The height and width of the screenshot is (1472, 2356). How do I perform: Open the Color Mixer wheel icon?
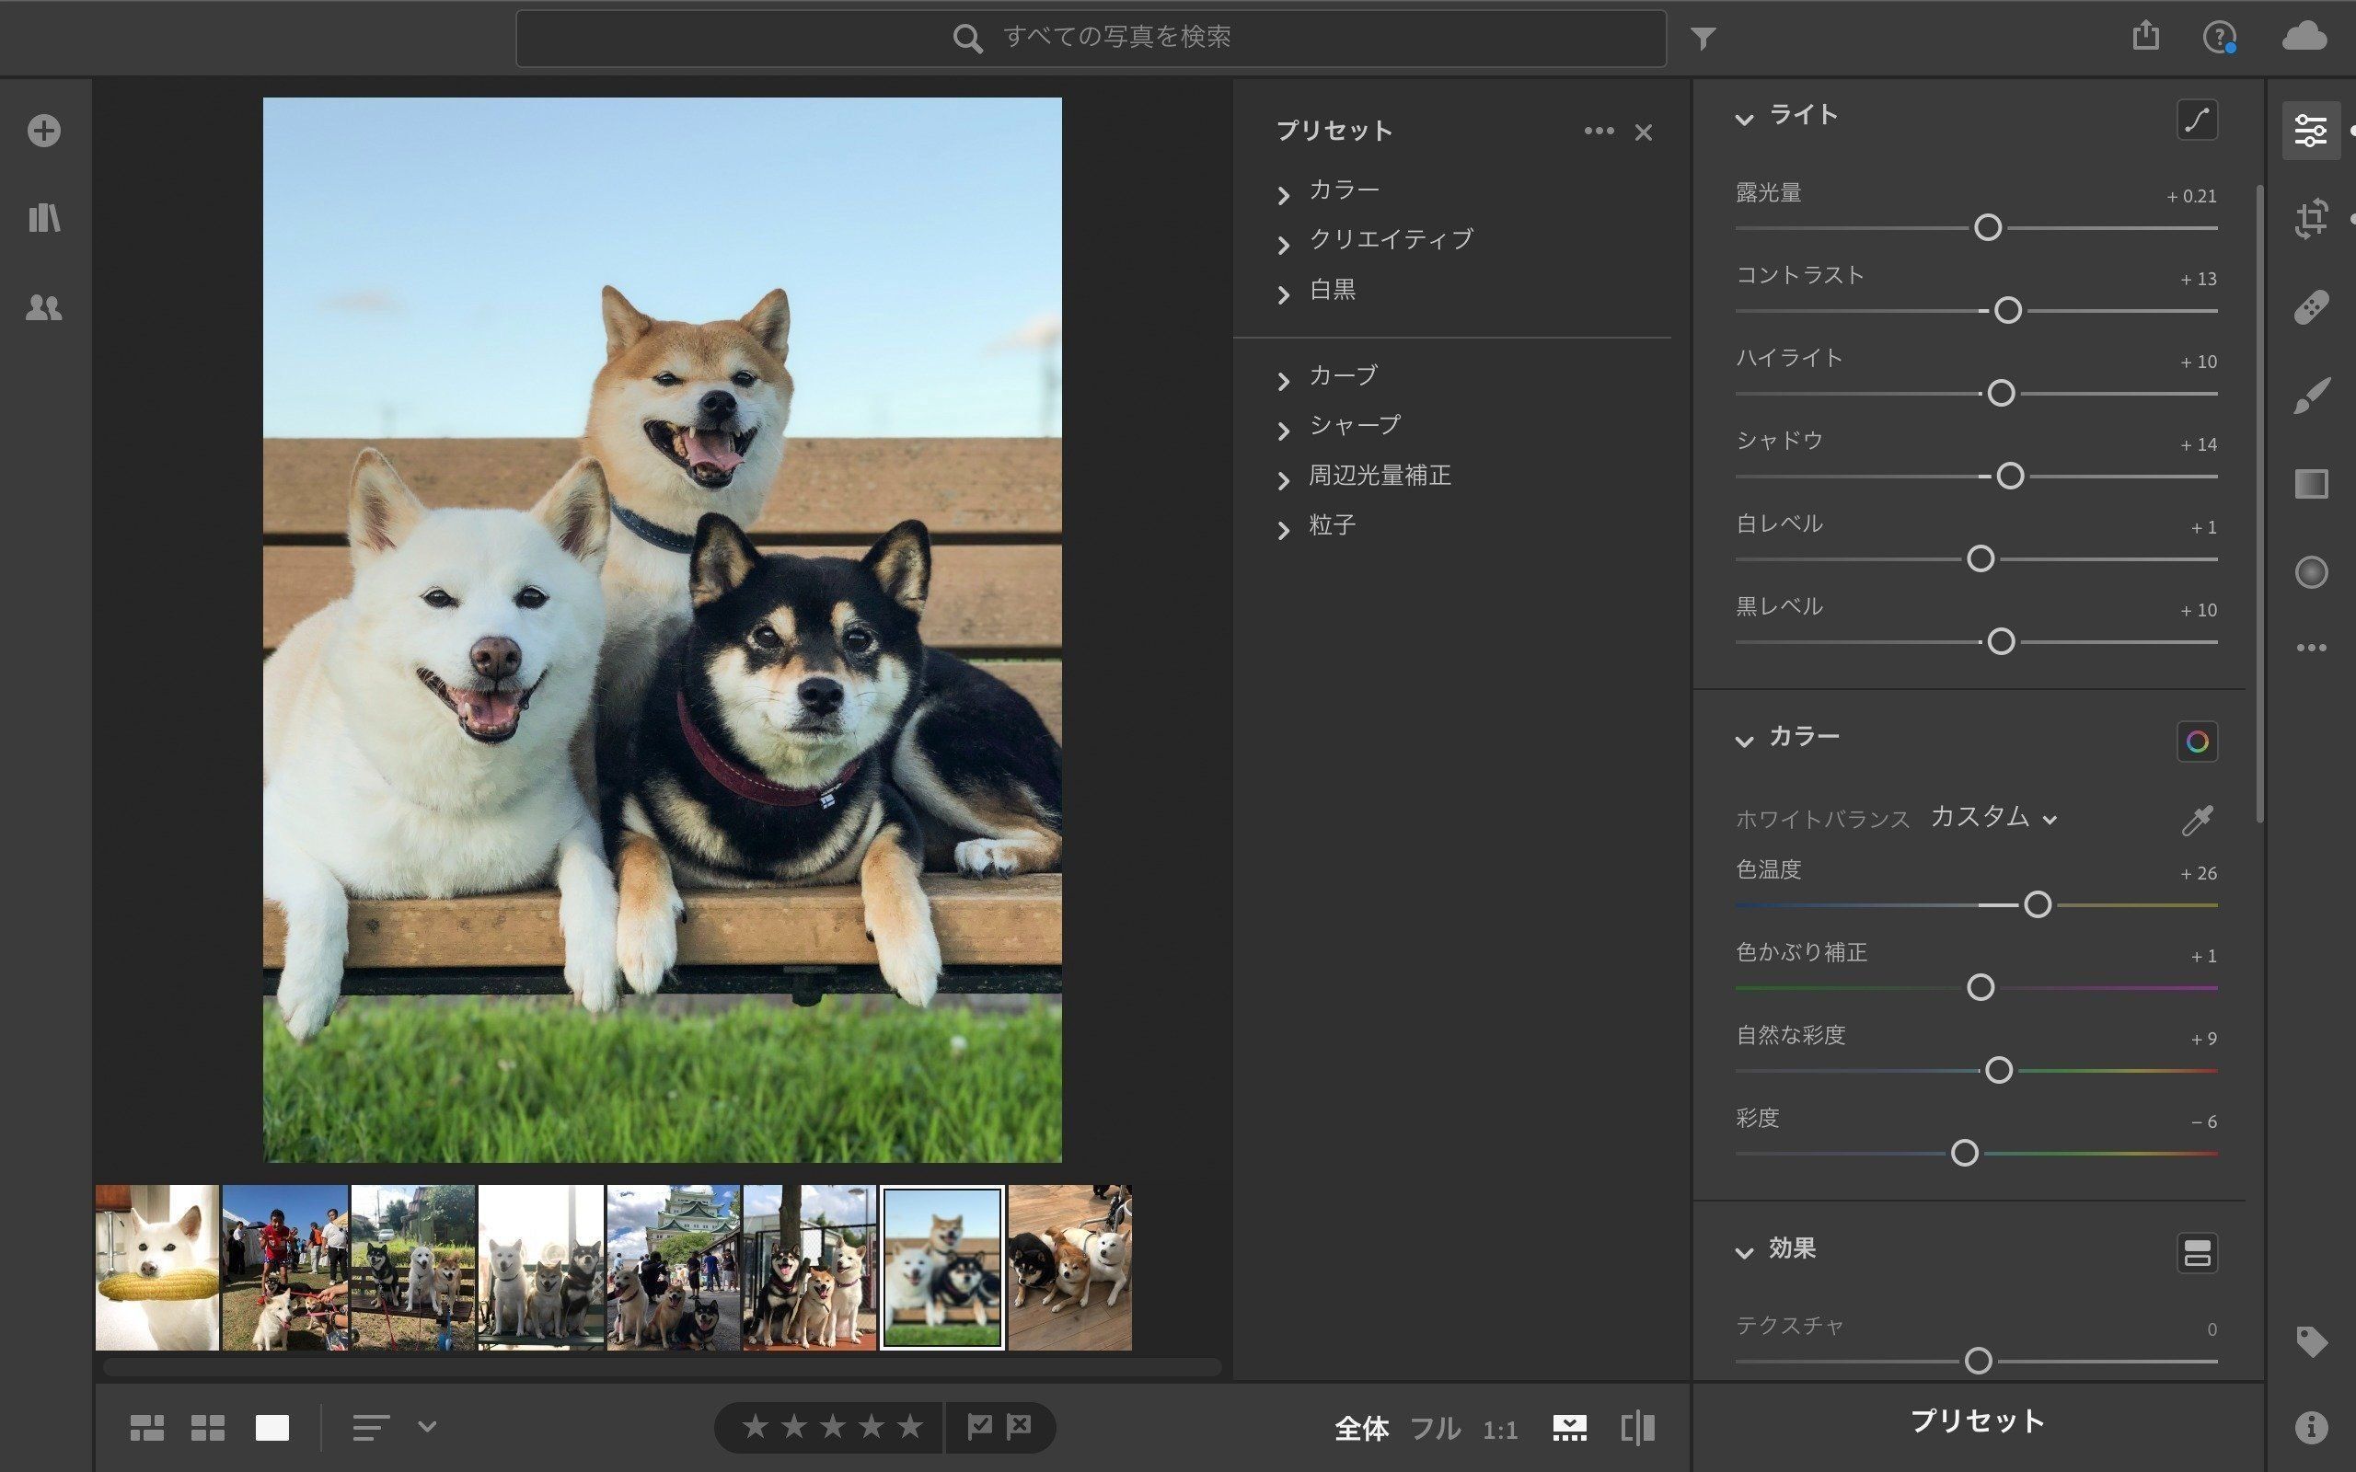click(x=2197, y=742)
